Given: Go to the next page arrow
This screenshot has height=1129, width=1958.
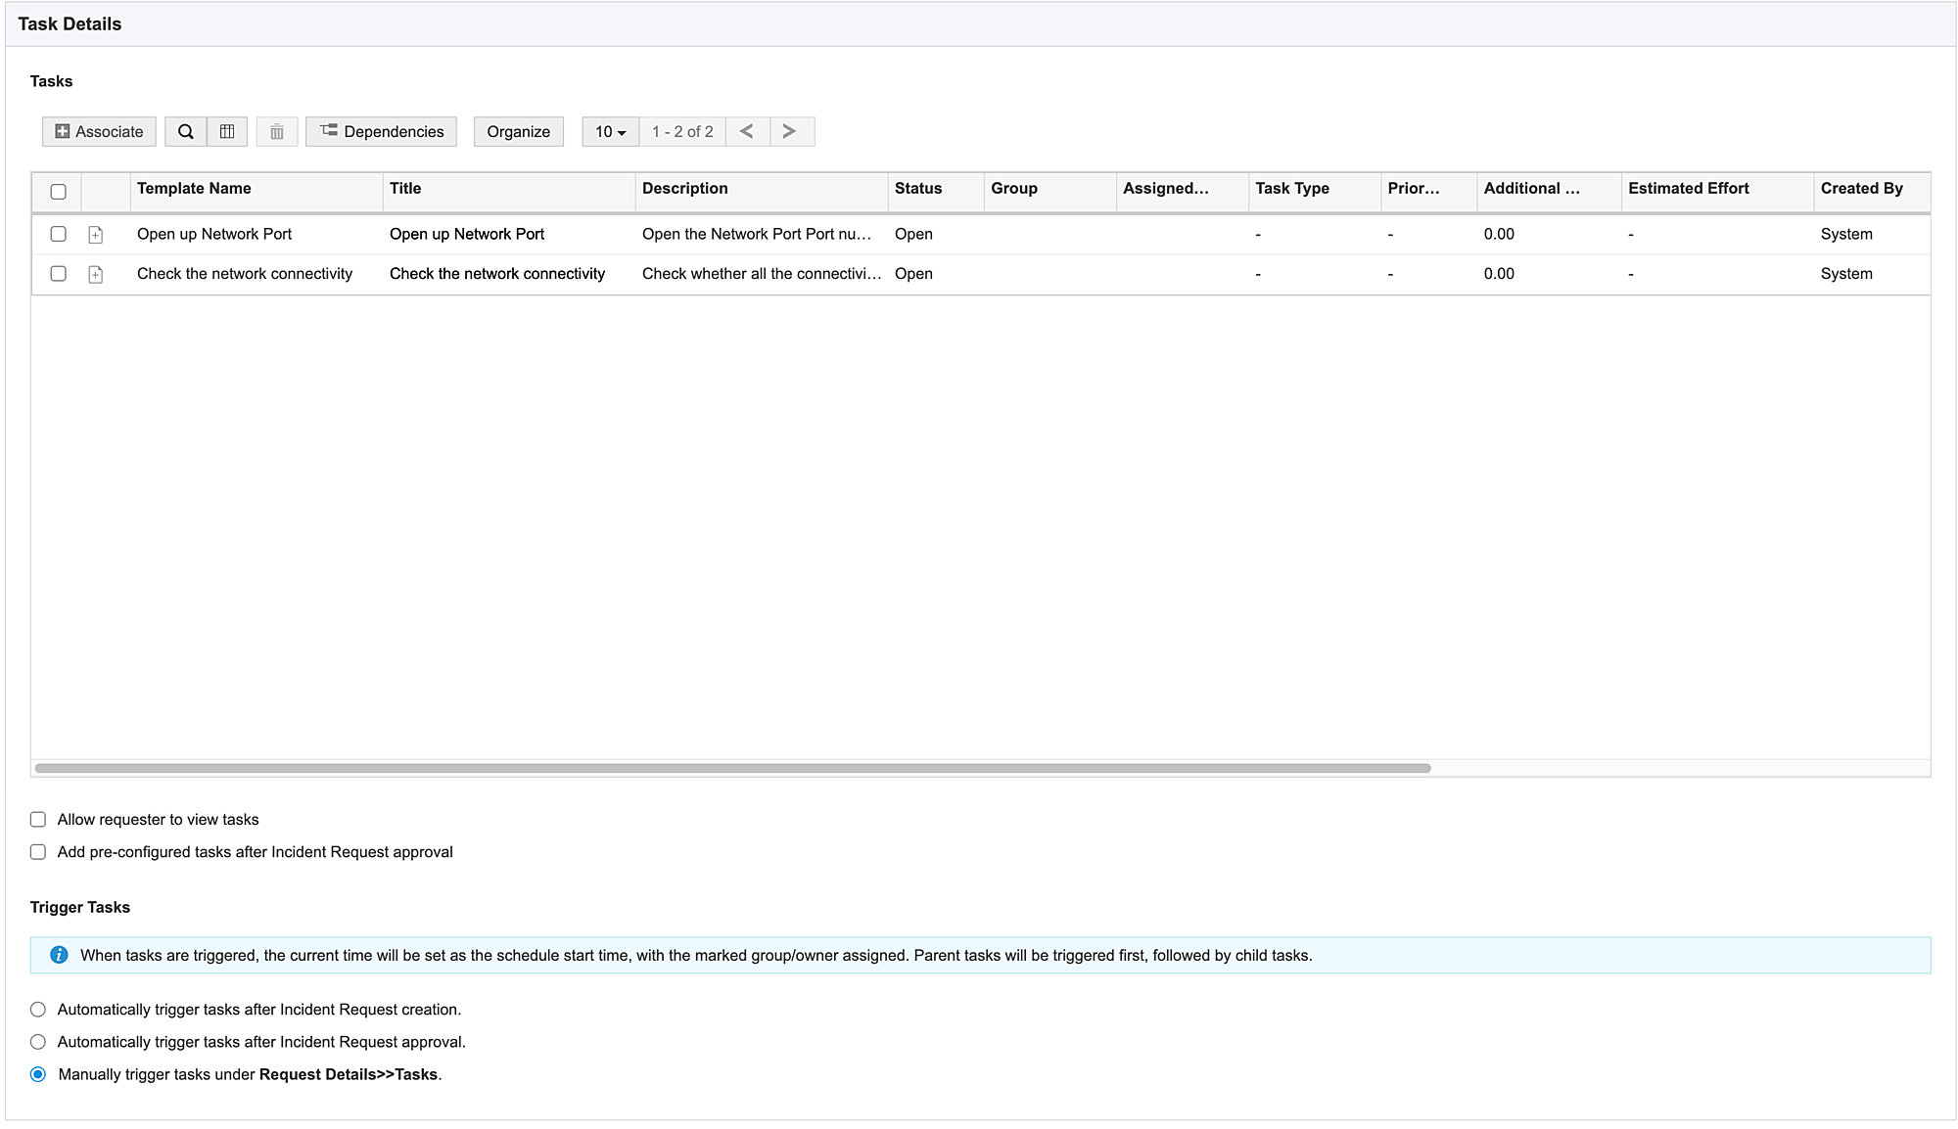Looking at the screenshot, I should 790,131.
